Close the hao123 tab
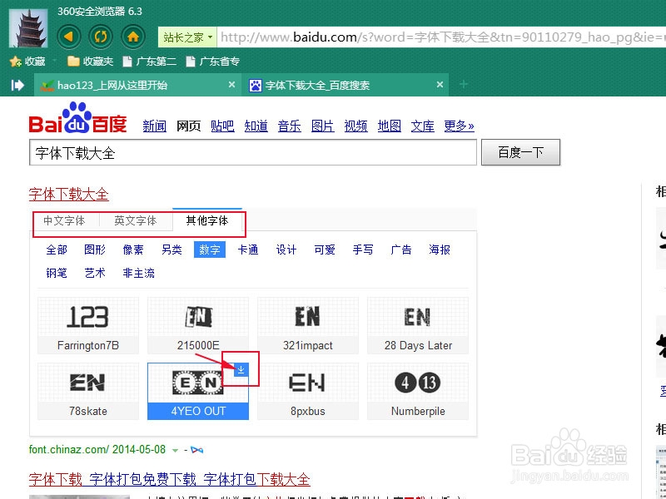This screenshot has height=499, width=666. (232, 85)
